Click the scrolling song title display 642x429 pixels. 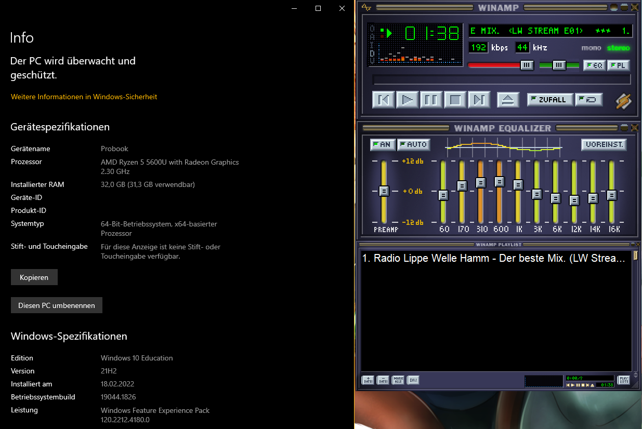pos(550,31)
